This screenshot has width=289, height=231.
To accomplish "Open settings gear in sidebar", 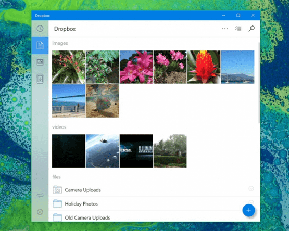I will coord(40,212).
